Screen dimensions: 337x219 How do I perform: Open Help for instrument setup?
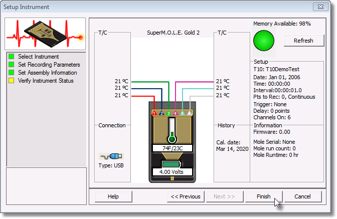113,196
